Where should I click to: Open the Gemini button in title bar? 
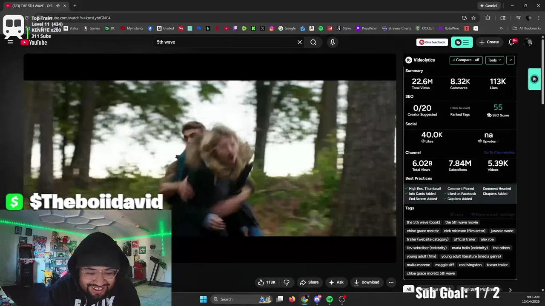pos(488,6)
